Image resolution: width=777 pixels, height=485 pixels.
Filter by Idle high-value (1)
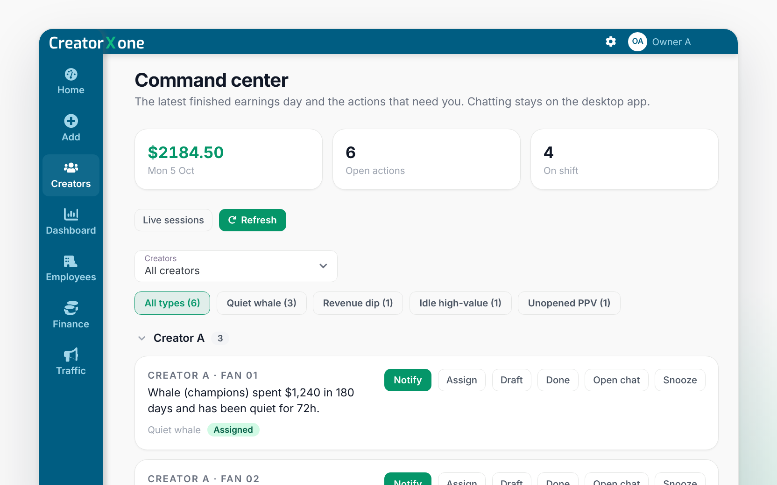pyautogui.click(x=460, y=303)
